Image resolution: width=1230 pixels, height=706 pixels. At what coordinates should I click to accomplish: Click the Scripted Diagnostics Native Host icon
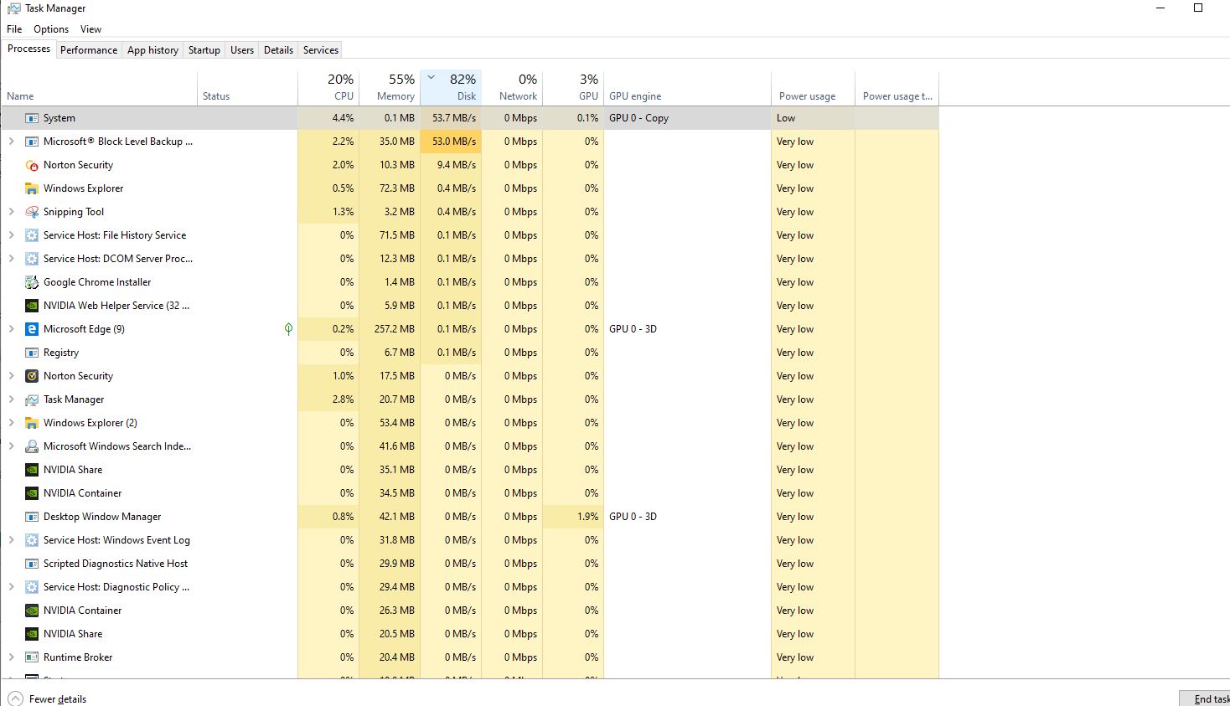32,564
